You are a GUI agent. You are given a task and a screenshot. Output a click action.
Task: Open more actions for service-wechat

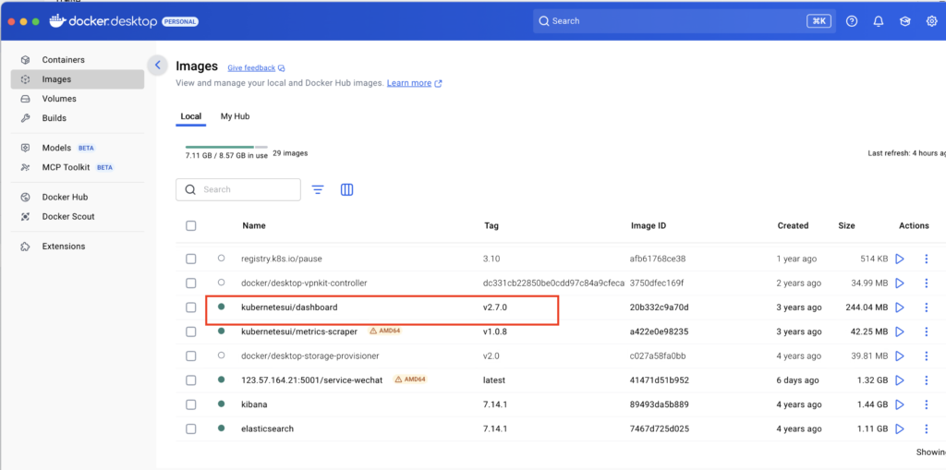(926, 380)
